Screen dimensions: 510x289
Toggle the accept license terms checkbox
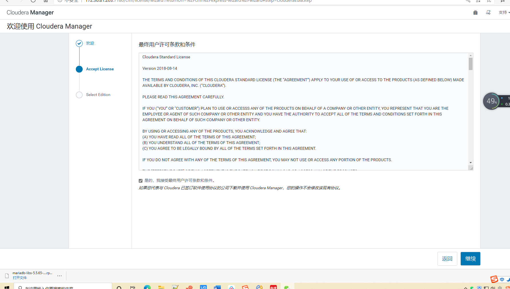140,181
